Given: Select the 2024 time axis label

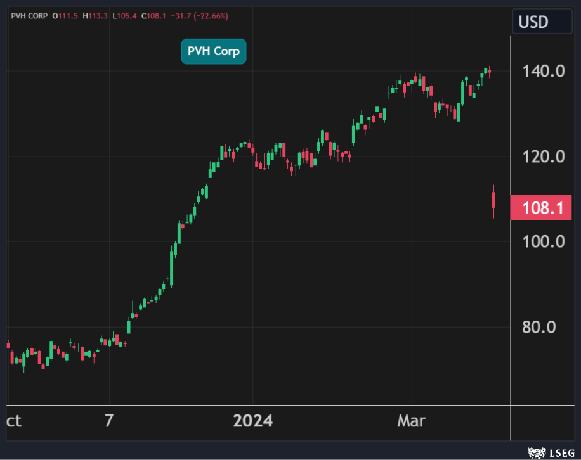Looking at the screenshot, I should (252, 421).
